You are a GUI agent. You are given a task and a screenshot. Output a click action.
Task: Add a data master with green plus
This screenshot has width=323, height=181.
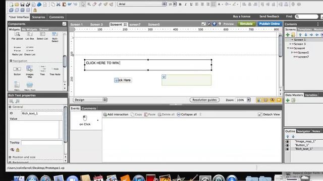pos(288,100)
